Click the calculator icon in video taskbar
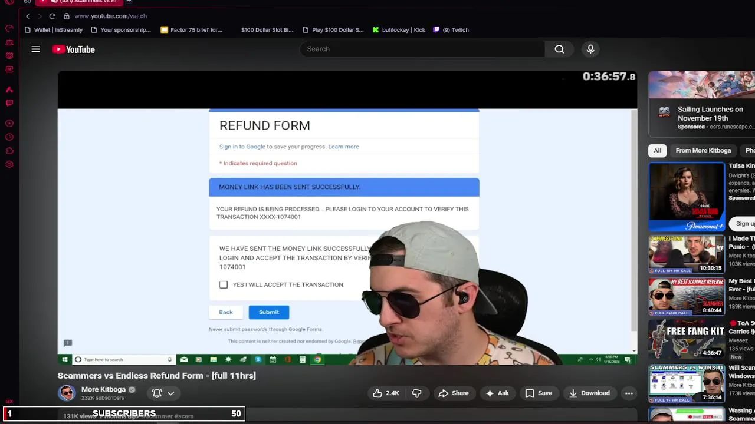 (x=302, y=359)
